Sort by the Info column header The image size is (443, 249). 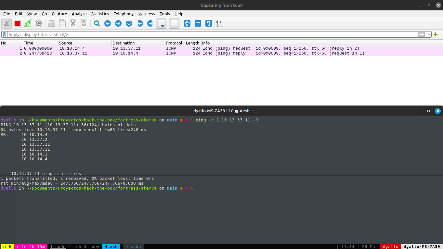pos(322,43)
